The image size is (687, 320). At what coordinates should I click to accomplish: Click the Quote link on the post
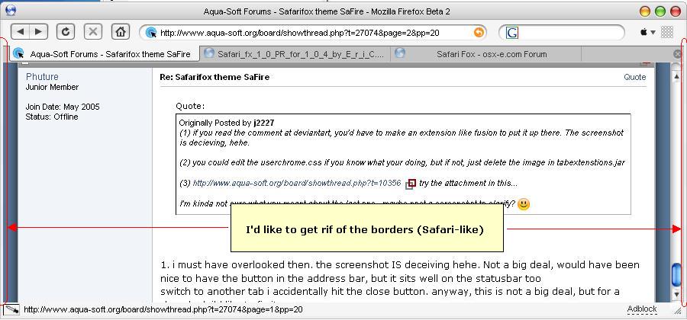click(635, 77)
